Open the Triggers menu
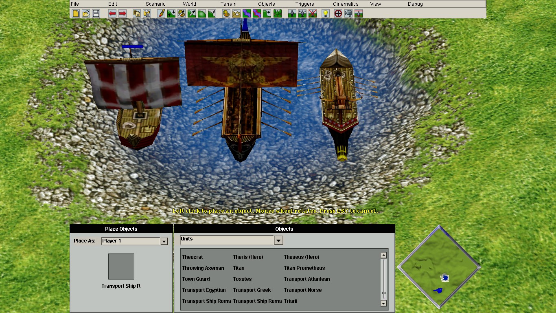556x313 pixels. [x=305, y=4]
